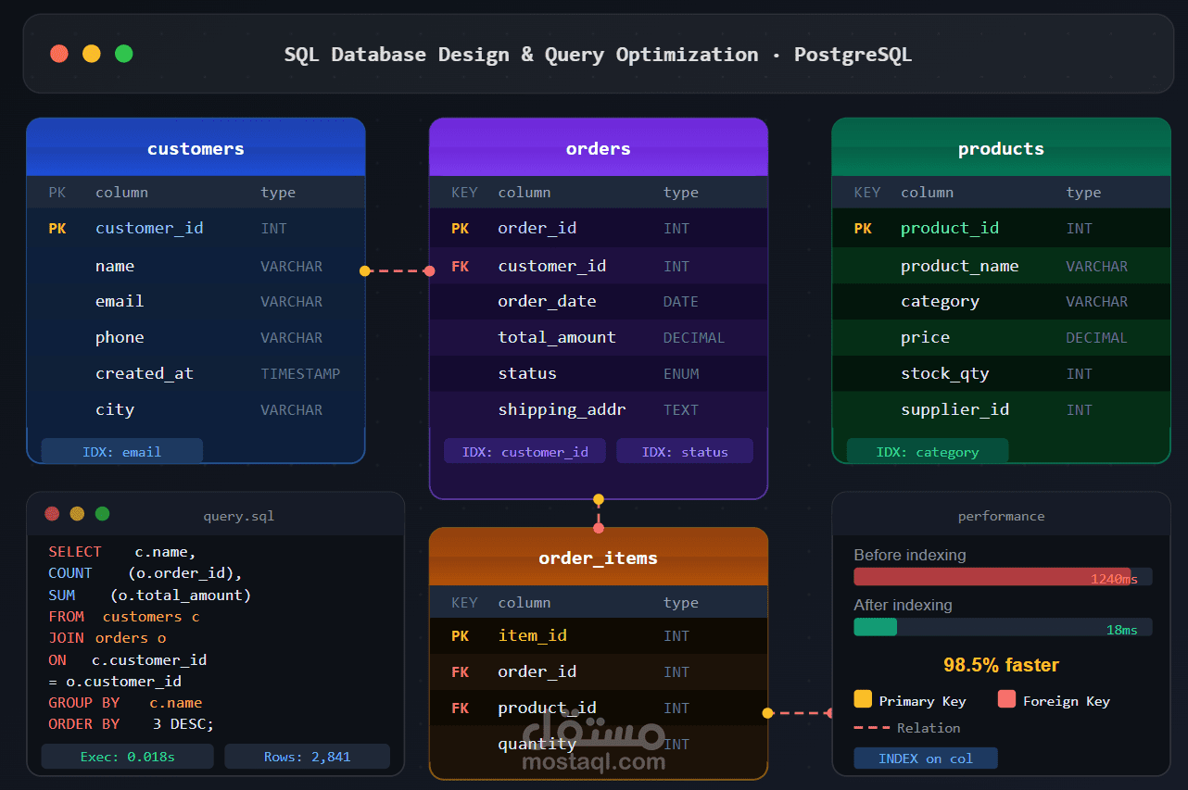The width and height of the screenshot is (1188, 790).
Task: Click stock_qty column in products
Action: (x=944, y=374)
